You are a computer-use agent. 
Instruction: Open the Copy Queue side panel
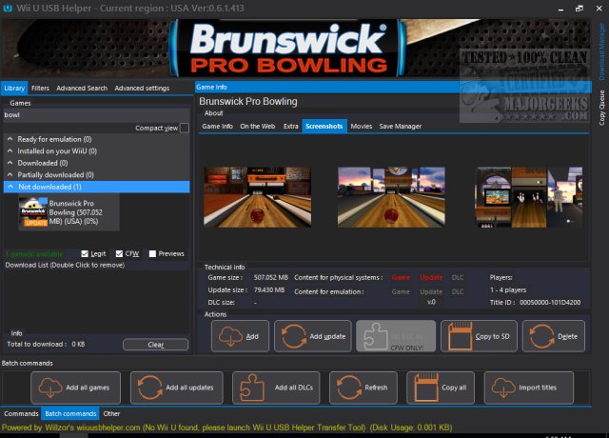(601, 108)
